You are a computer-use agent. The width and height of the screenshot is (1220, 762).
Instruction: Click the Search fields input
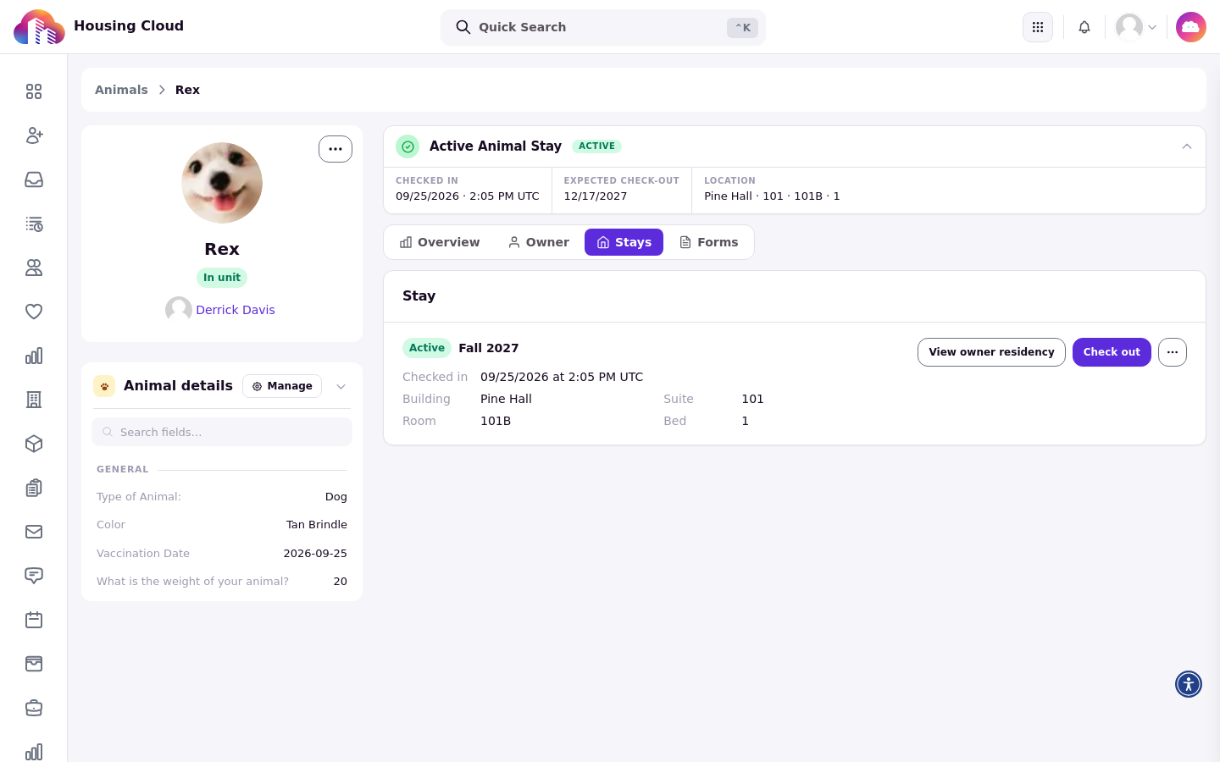pos(222,432)
